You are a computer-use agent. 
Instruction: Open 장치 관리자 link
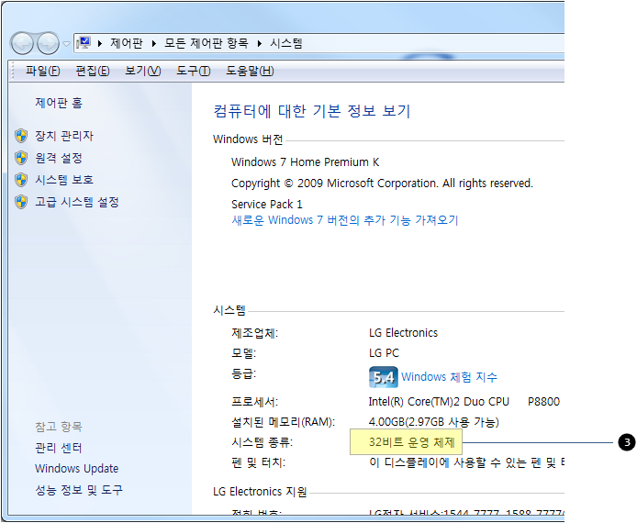tap(64, 136)
